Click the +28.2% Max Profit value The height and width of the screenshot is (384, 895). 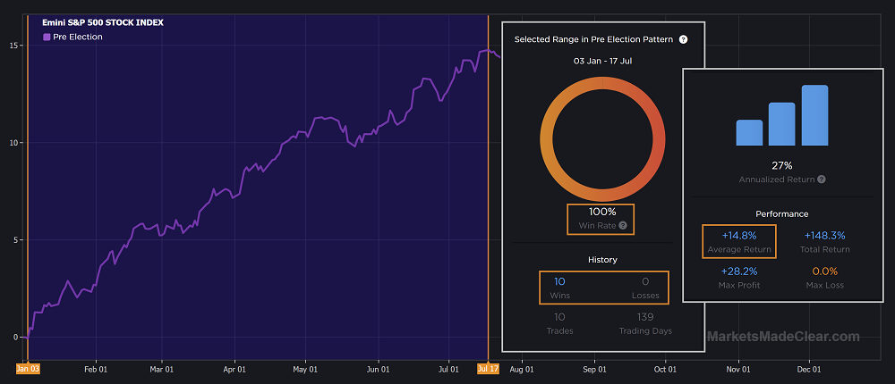pos(738,271)
